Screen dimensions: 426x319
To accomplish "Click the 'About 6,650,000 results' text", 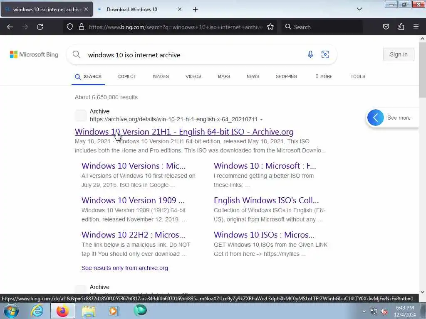I will (106, 97).
